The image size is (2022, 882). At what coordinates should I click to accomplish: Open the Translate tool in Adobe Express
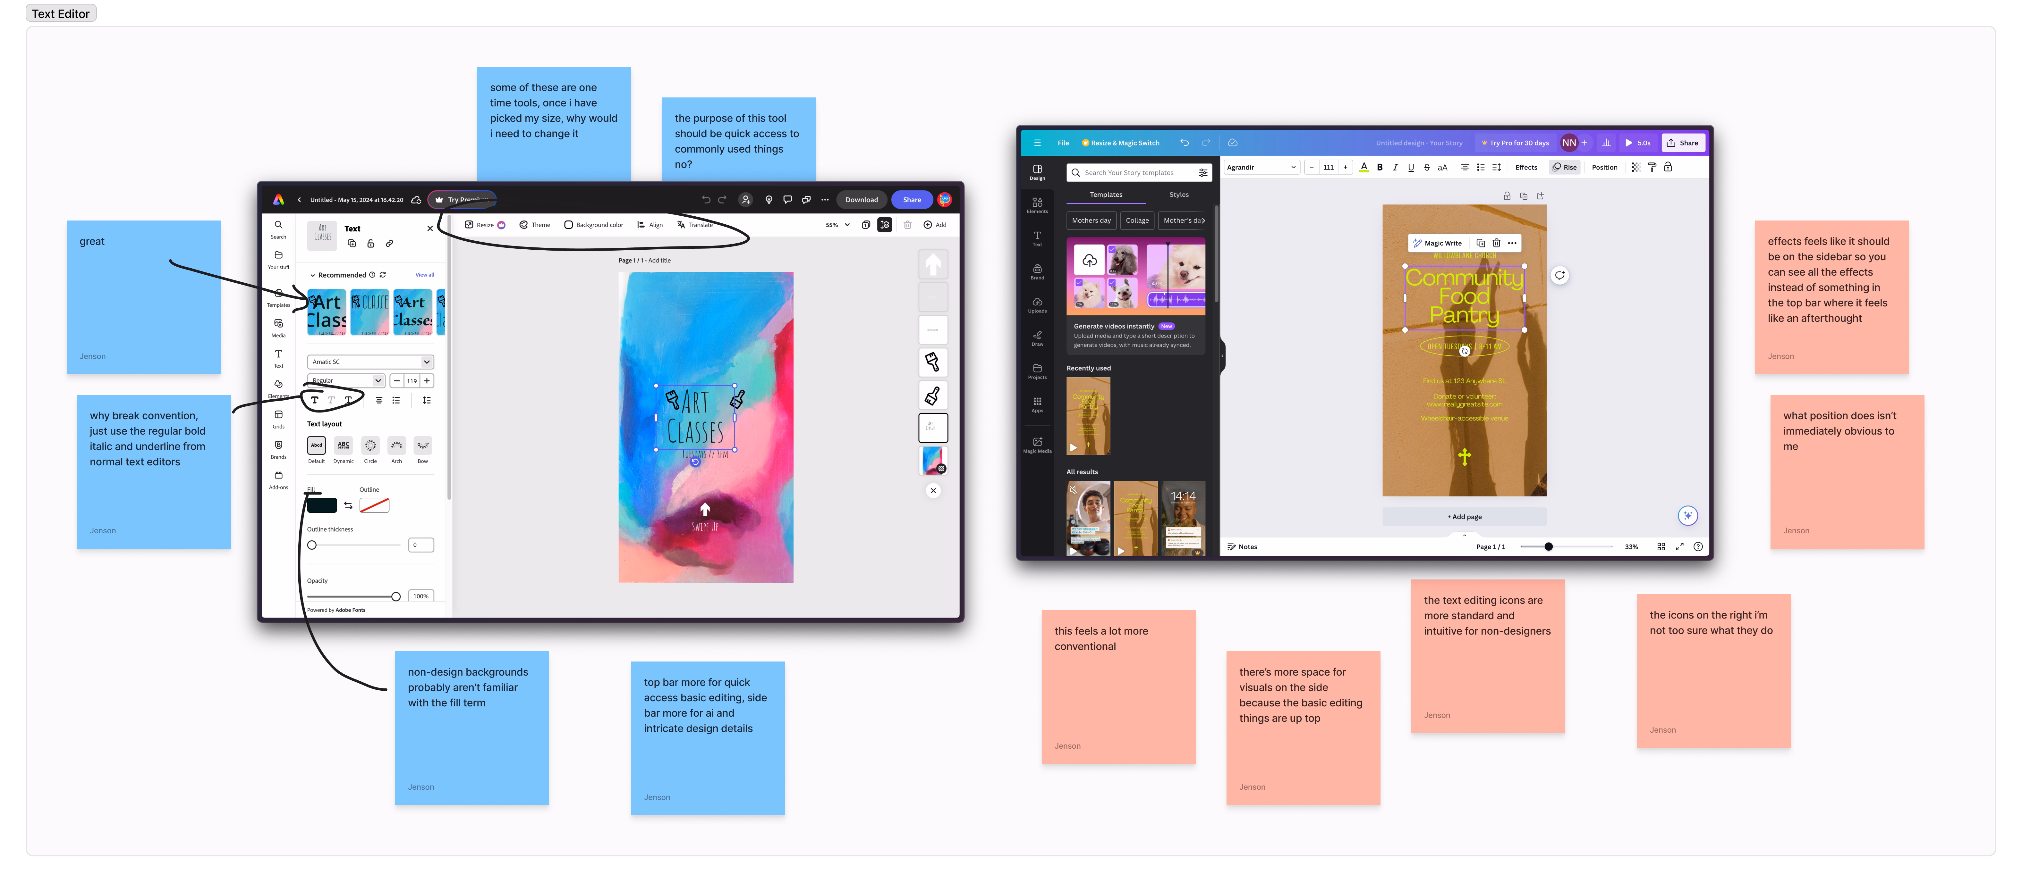pos(695,224)
